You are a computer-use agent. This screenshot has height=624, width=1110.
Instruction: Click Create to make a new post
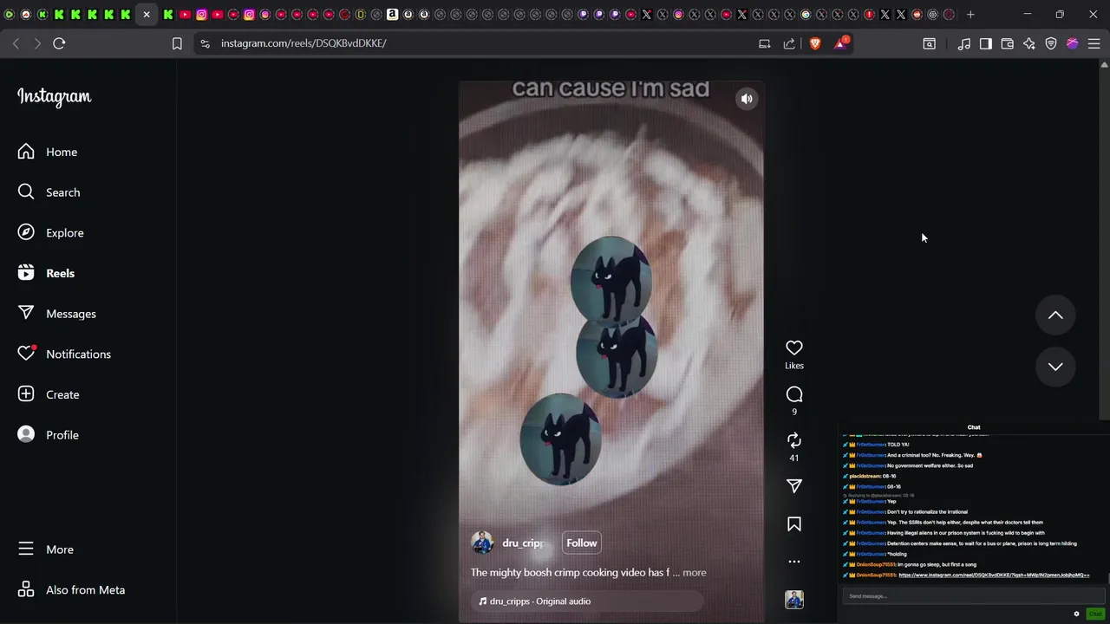pos(49,394)
